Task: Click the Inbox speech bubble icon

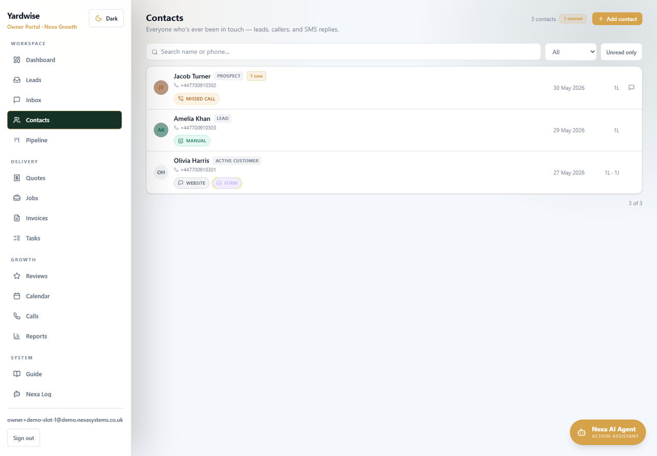Action: (x=17, y=100)
